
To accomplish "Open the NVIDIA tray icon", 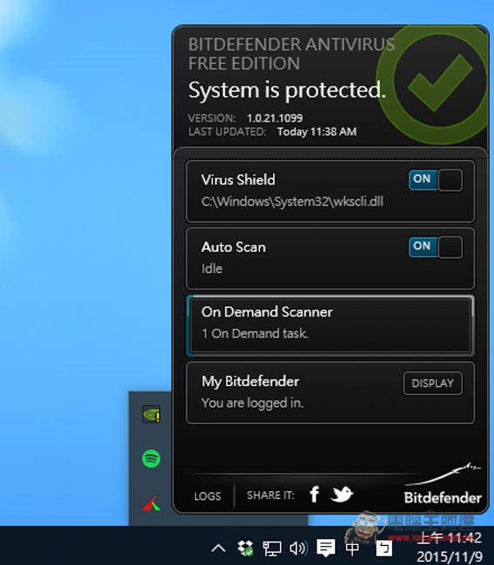I will point(151,414).
